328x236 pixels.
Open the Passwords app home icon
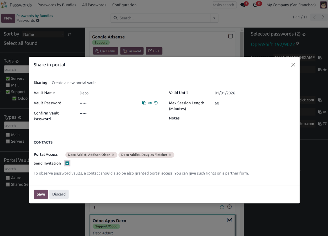point(4,5)
